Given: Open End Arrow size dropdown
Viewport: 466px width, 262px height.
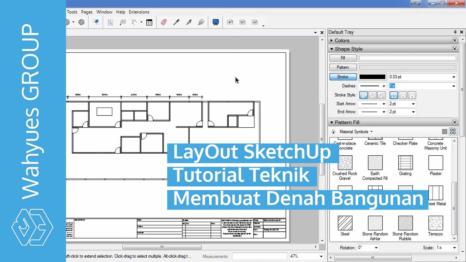Looking at the screenshot, I should tap(413, 112).
